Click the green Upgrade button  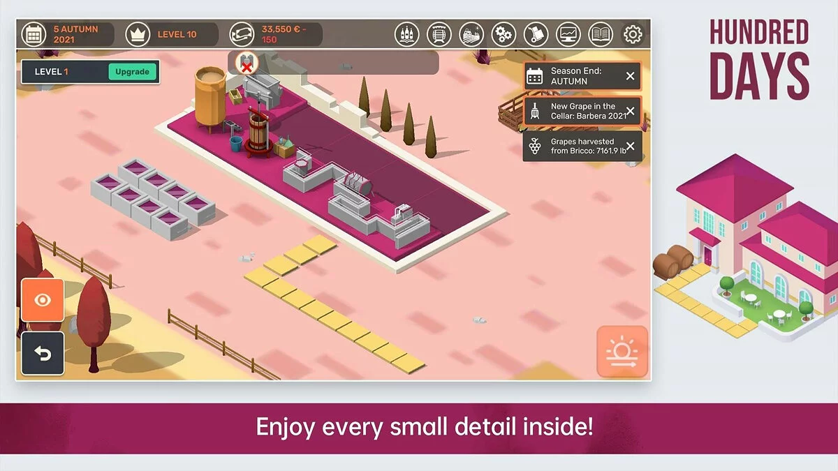(x=132, y=72)
